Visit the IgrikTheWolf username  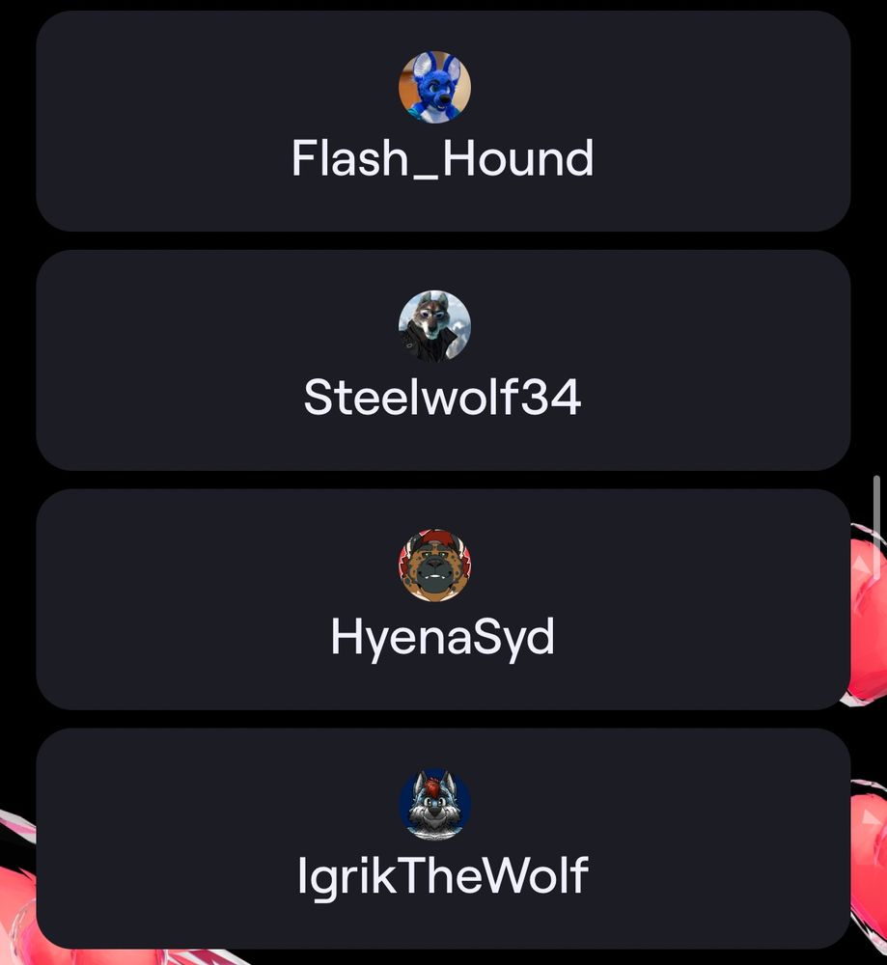pos(443,876)
